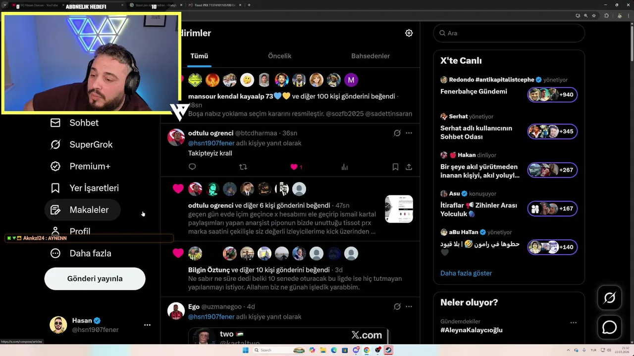Viewport: 634px width, 356px height.
Task: Click the Daha fazla menu item
Action: click(x=81, y=253)
